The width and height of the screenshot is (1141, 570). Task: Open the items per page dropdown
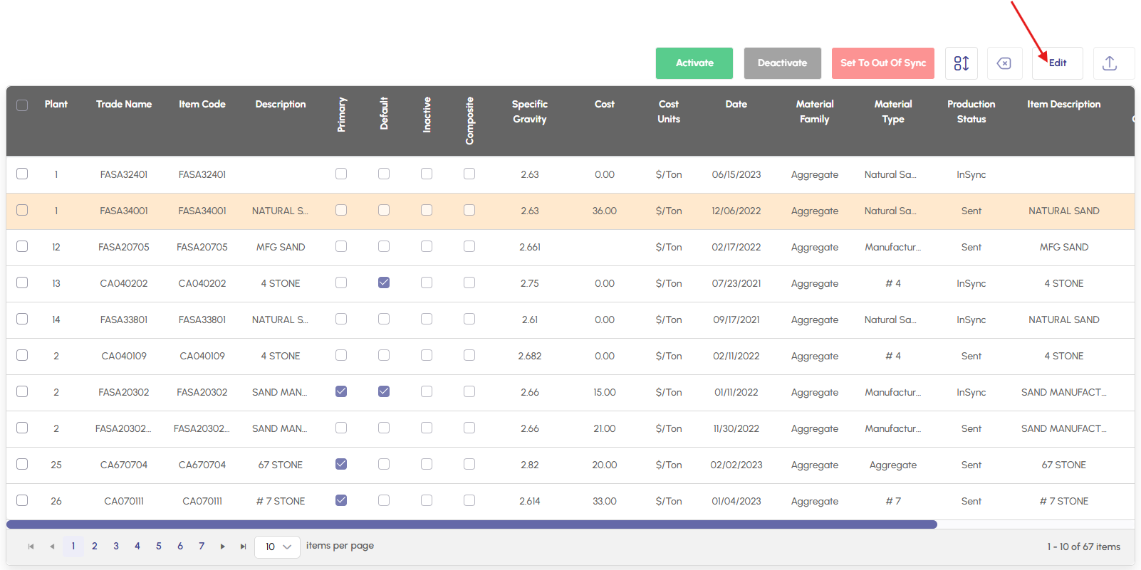coord(277,547)
